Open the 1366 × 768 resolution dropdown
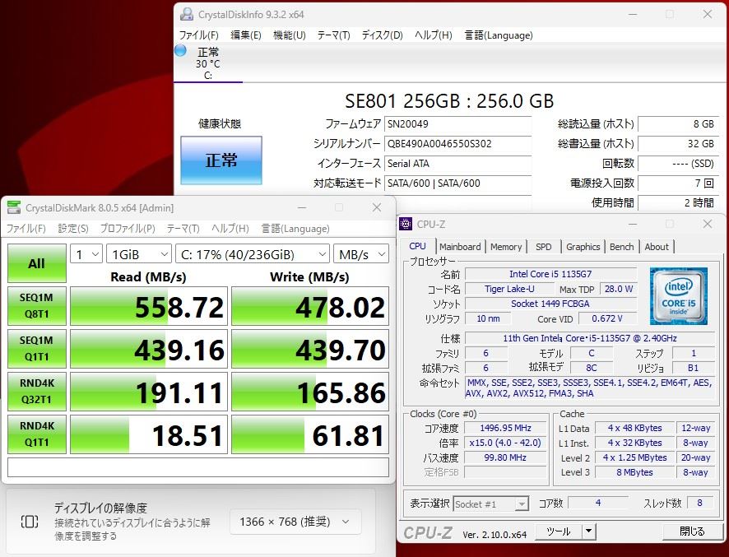Viewport: 729px width, 557px height. 295,522
